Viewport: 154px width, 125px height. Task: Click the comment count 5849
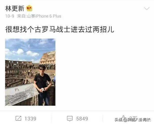tap(82, 119)
